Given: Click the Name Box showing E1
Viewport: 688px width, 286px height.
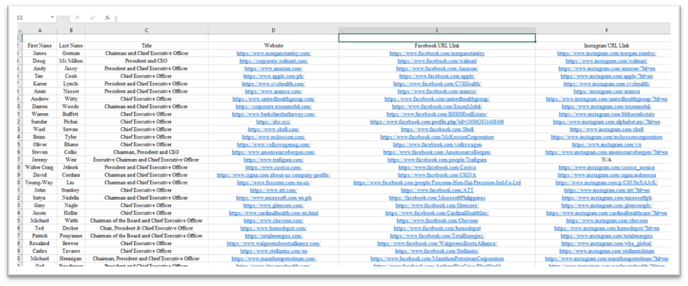Looking at the screenshot, I should tap(33, 18).
